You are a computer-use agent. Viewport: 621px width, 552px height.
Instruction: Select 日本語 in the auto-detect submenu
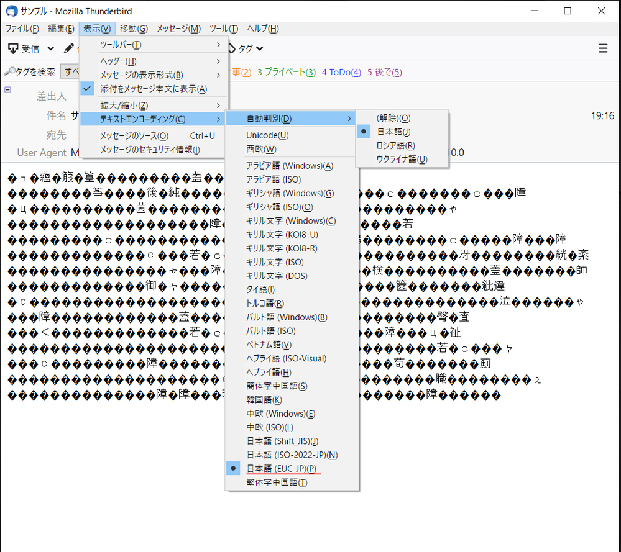click(393, 132)
